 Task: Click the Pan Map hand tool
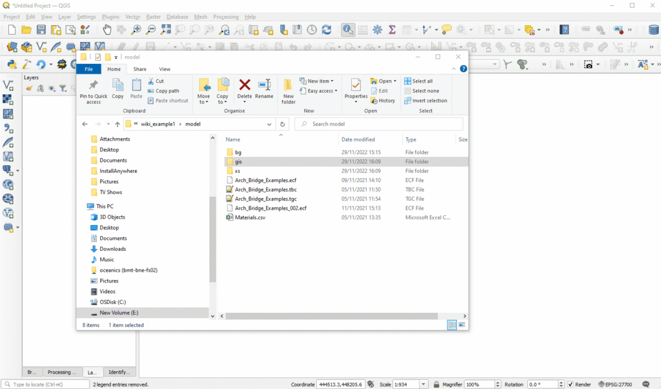[107, 30]
